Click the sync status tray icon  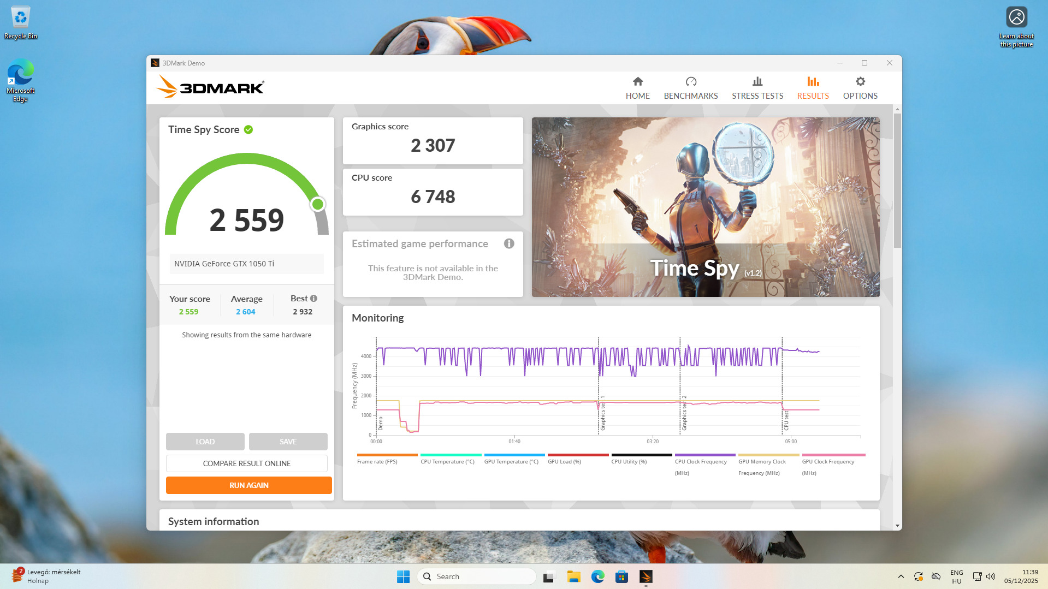919,576
